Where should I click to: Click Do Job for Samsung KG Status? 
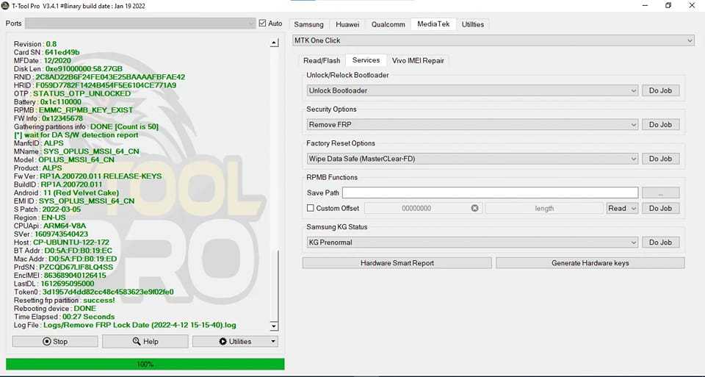point(660,243)
